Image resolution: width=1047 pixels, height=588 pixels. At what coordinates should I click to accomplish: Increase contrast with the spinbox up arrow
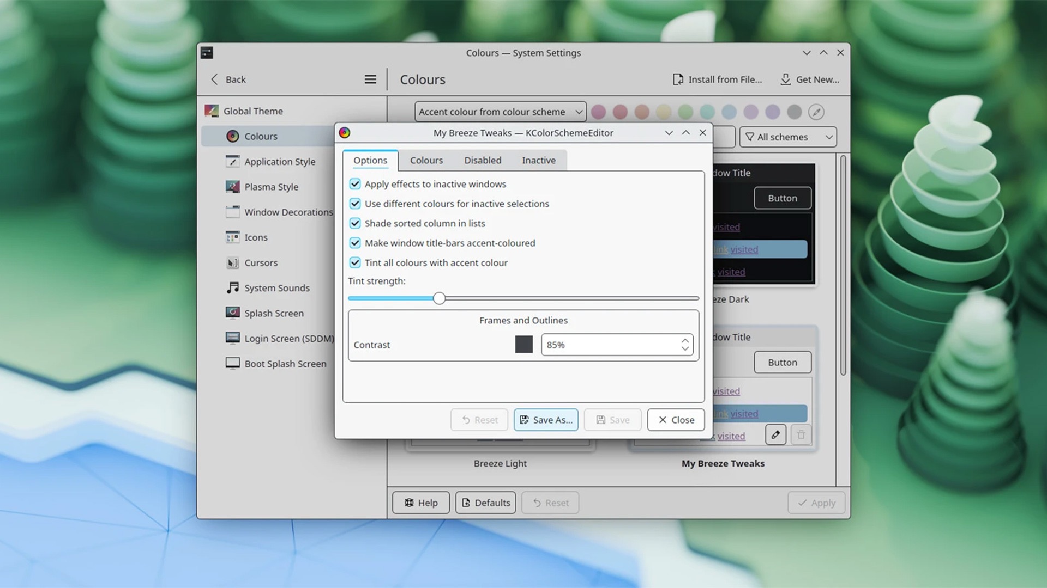click(x=685, y=341)
